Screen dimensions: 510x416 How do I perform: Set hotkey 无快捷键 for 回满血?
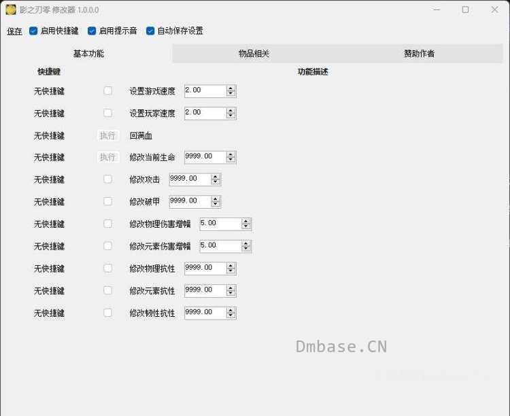[x=49, y=135]
